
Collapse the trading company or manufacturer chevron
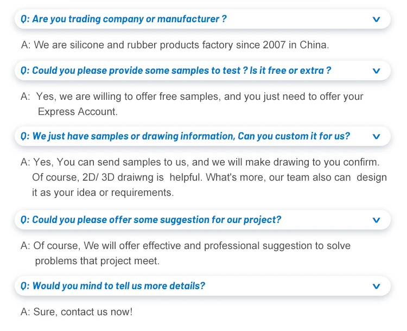[x=377, y=20]
